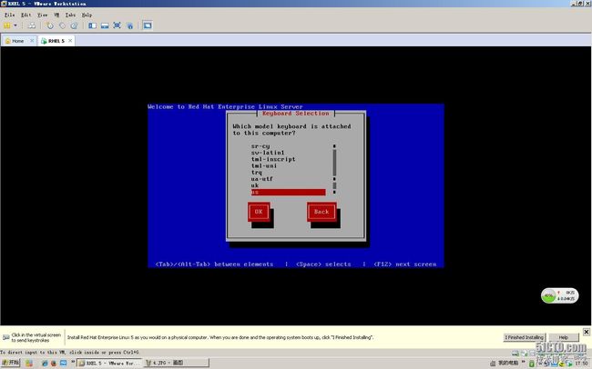Take a snapshot using the toolbar clock icon
This screenshot has width=592, height=369.
[x=49, y=25]
